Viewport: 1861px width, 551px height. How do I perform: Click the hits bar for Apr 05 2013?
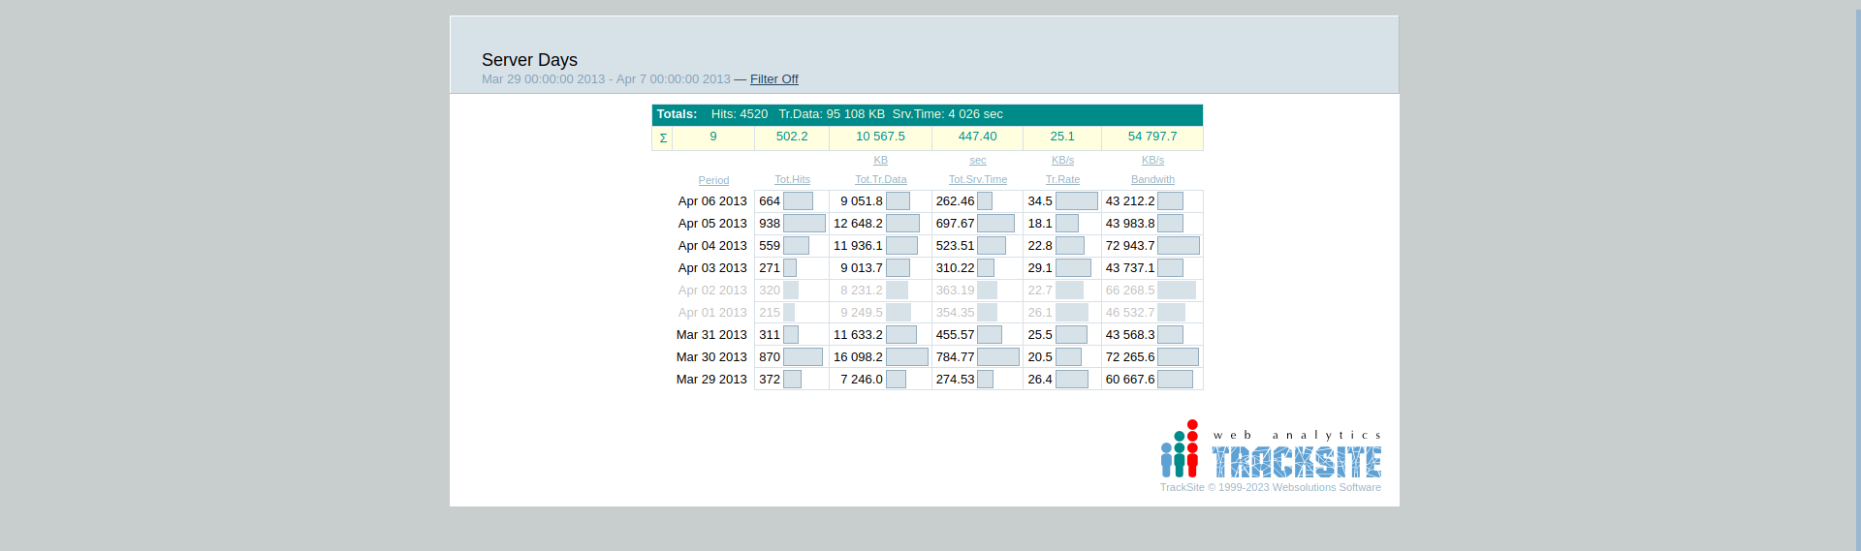(804, 224)
